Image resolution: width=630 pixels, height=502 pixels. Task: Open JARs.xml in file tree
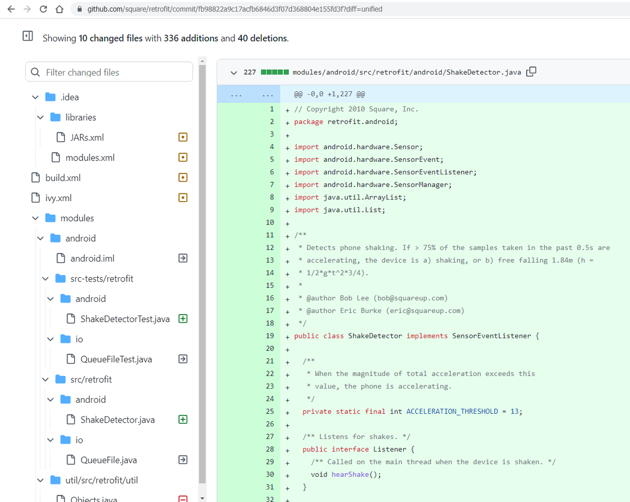coord(87,137)
